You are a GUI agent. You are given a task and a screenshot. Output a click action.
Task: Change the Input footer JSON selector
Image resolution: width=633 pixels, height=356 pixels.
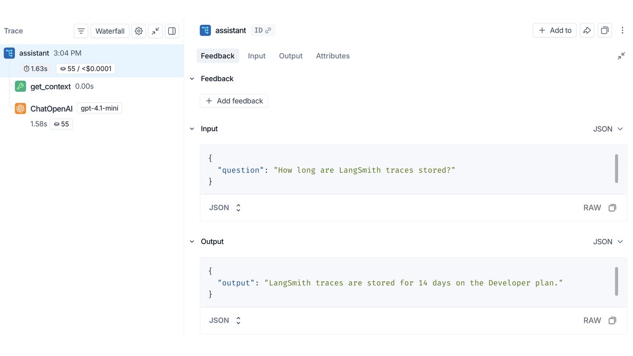225,208
